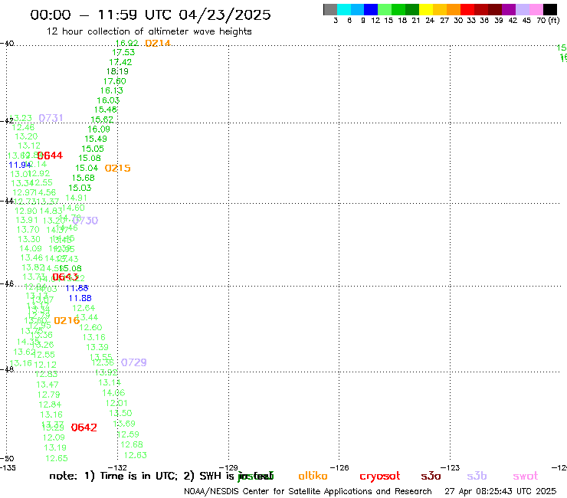Screen dimensions: 567x498
Task: Click the cyan swatch in the wave height scale
Action: pos(344,9)
